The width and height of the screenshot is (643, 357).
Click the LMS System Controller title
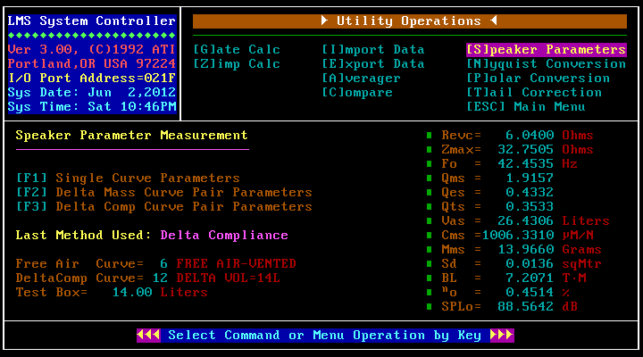[92, 21]
